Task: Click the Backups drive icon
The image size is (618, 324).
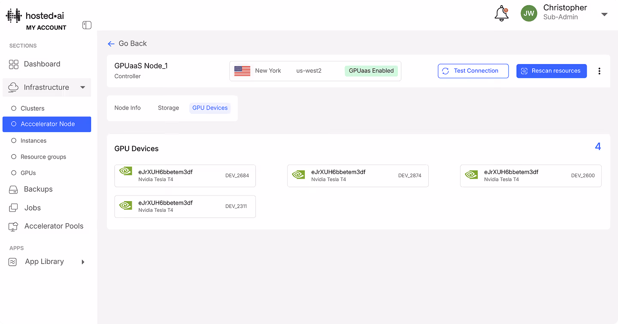Action: (x=13, y=190)
